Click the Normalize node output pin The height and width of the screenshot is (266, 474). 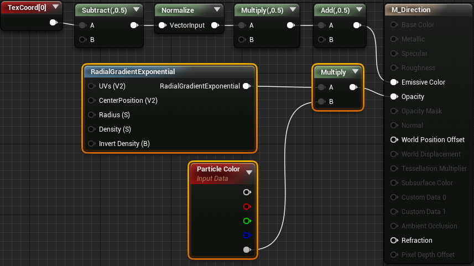coord(215,25)
